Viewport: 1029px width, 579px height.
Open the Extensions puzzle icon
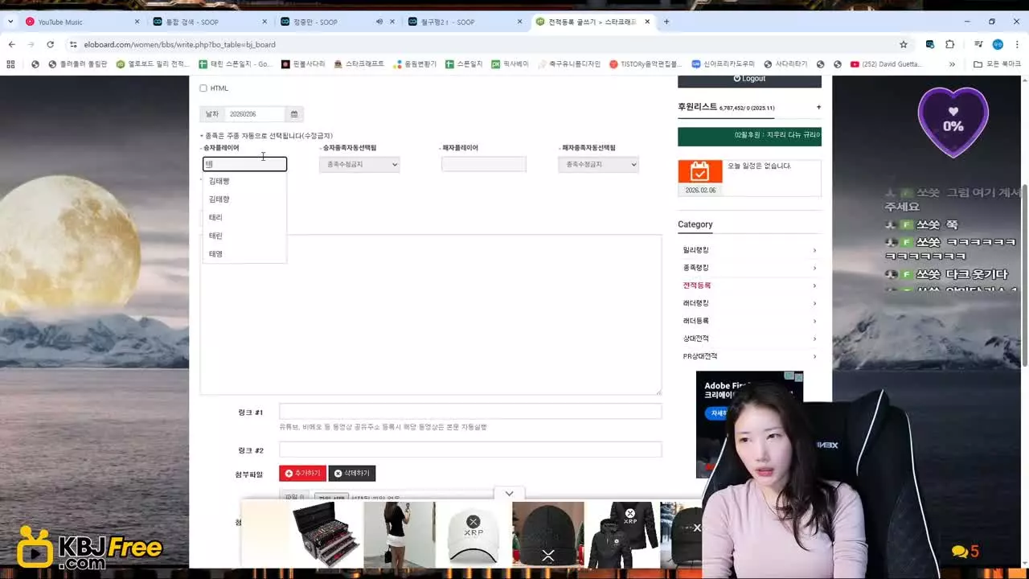click(x=949, y=44)
